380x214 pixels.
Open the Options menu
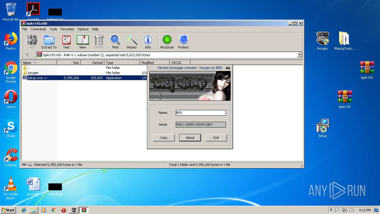tap(83, 29)
